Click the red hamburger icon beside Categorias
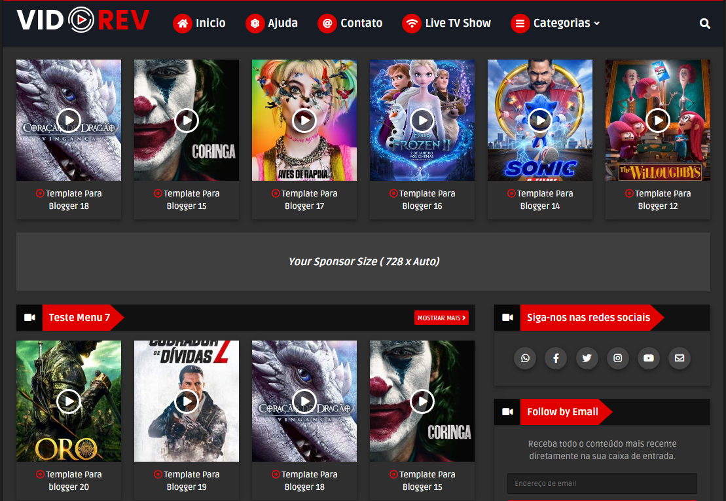This screenshot has width=726, height=501. pos(520,23)
